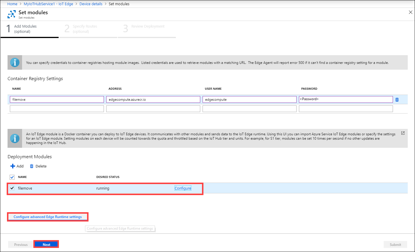
Task: Close the Set modules blade
Action: 410,12
